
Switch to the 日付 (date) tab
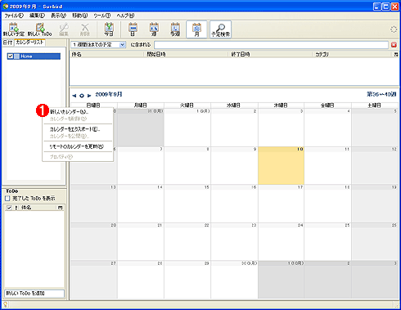click(x=7, y=43)
